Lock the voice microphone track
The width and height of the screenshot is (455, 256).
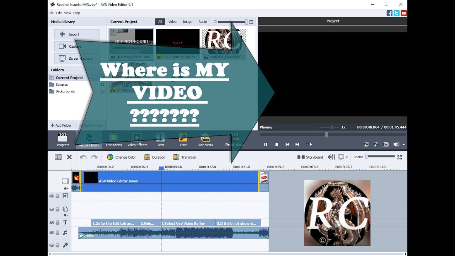click(x=58, y=245)
